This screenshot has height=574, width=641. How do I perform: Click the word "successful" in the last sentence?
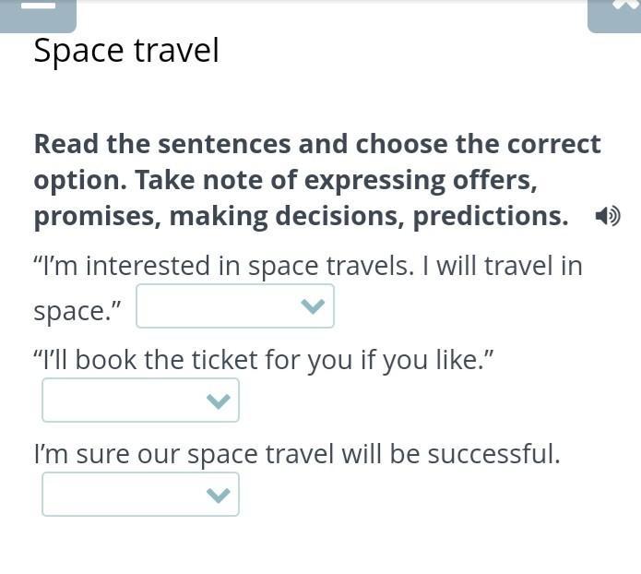(x=493, y=454)
